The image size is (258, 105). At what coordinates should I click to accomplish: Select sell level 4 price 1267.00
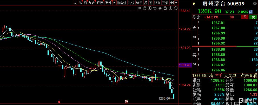[x=218, y=28]
